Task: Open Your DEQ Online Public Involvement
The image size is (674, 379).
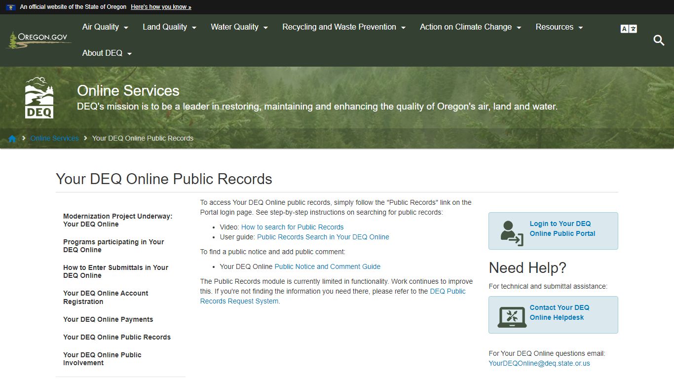Action: 102,359
